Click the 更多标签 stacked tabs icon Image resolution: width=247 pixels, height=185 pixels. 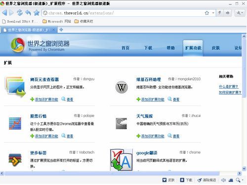point(15,160)
